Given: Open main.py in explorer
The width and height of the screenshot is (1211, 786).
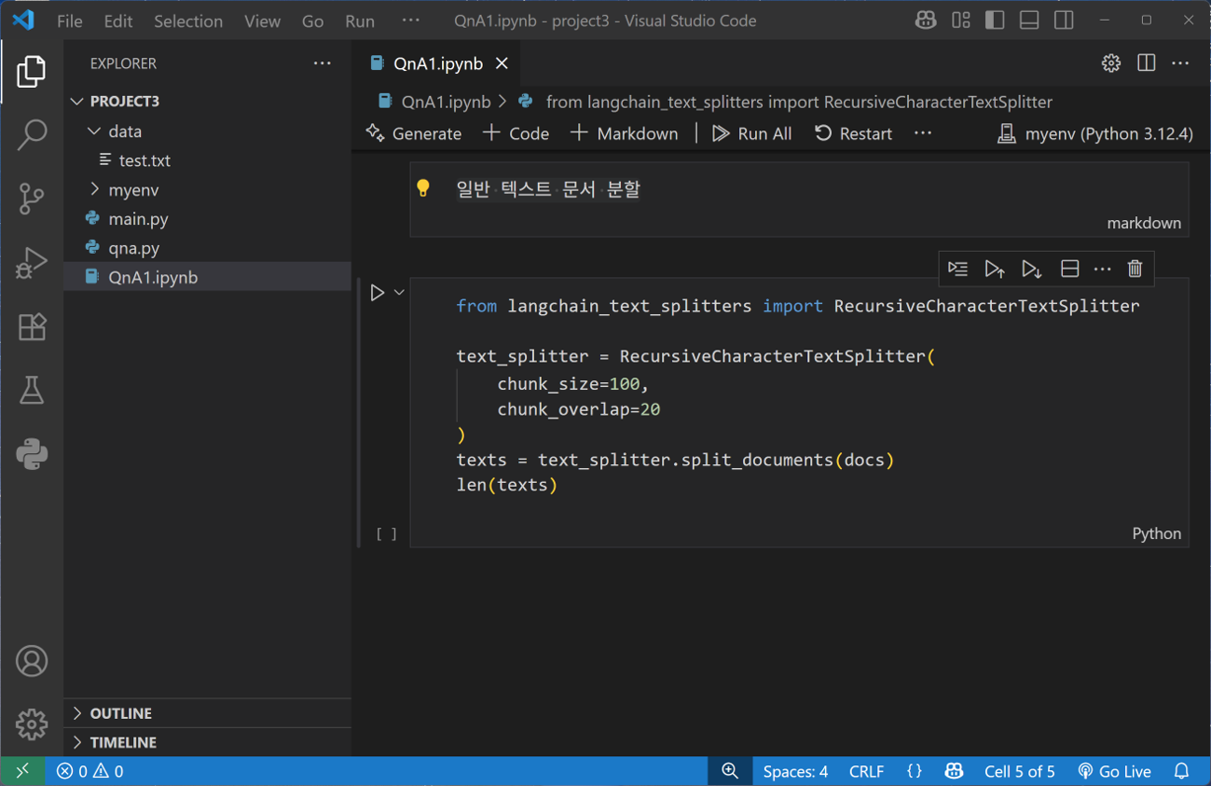Looking at the screenshot, I should [208, 219].
